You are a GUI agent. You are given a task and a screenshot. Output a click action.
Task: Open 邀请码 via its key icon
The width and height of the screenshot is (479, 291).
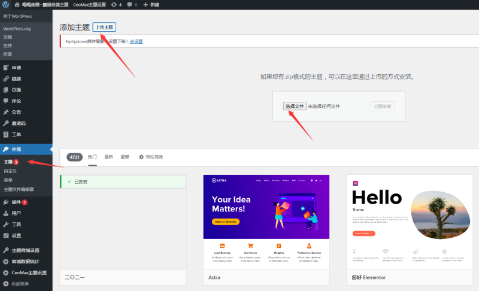[x=6, y=123]
